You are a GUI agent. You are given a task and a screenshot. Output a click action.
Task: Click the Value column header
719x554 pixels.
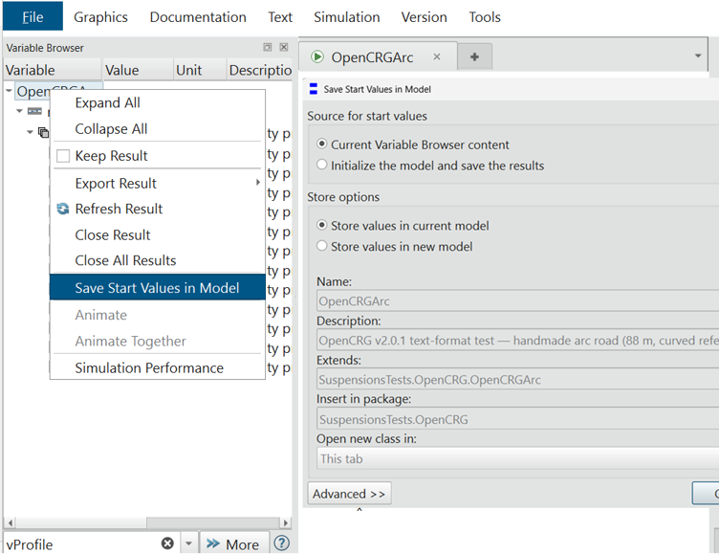pyautogui.click(x=138, y=70)
